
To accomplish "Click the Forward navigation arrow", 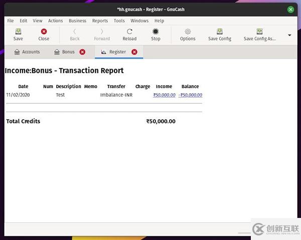I will (102, 32).
